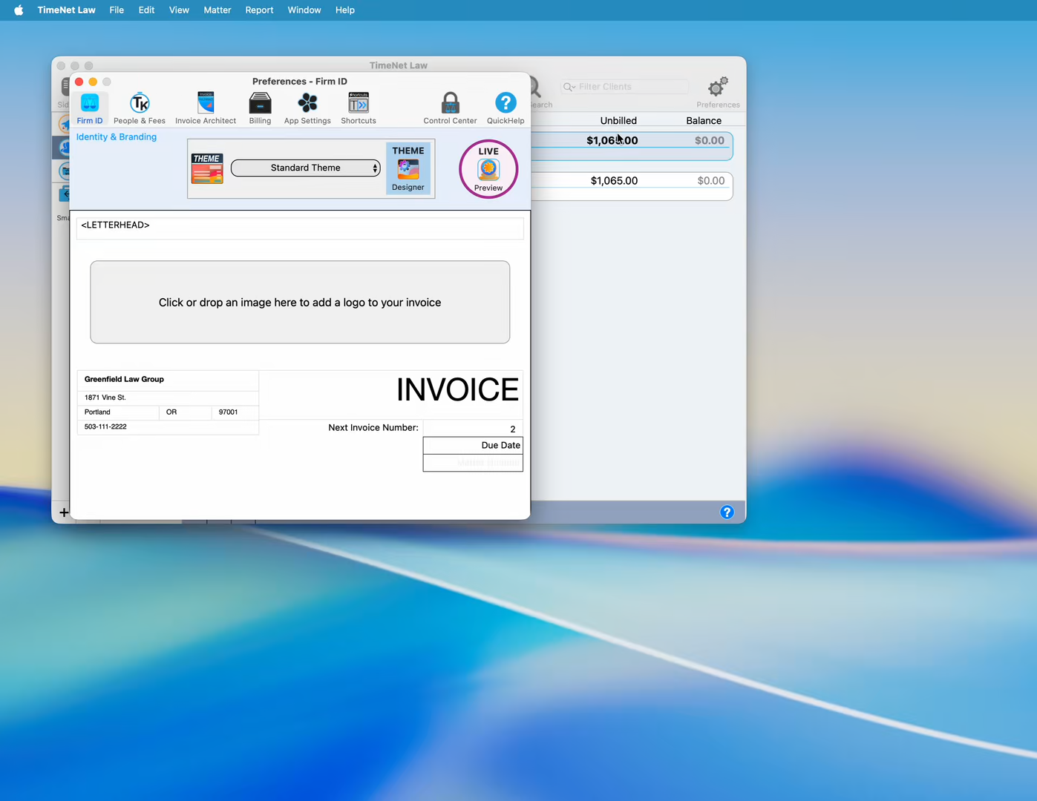Edit the phone number 503-111-2222
Viewport: 1037px width, 801px height.
coord(168,427)
